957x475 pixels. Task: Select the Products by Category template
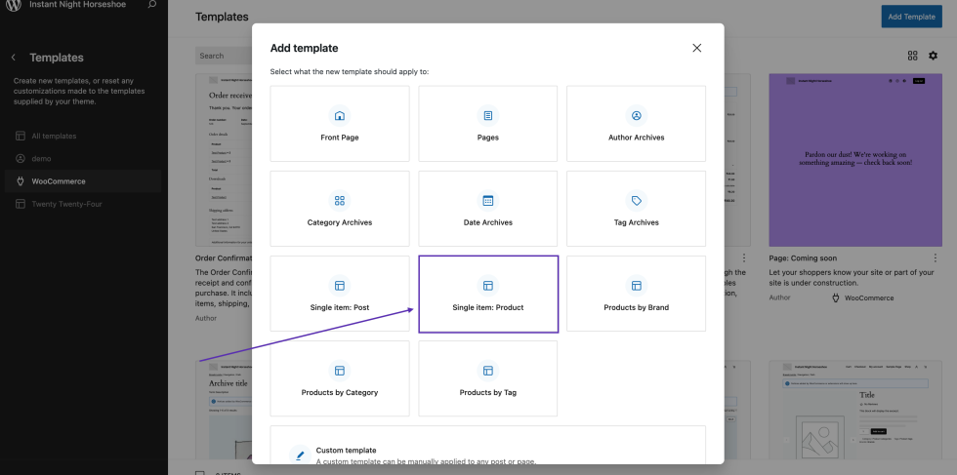[x=340, y=378]
